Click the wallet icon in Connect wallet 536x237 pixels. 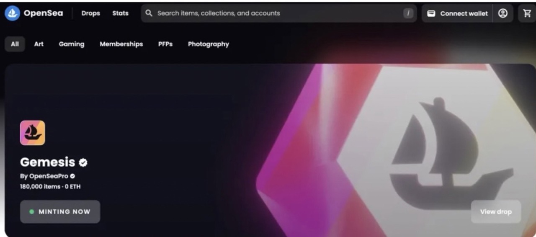pos(431,13)
